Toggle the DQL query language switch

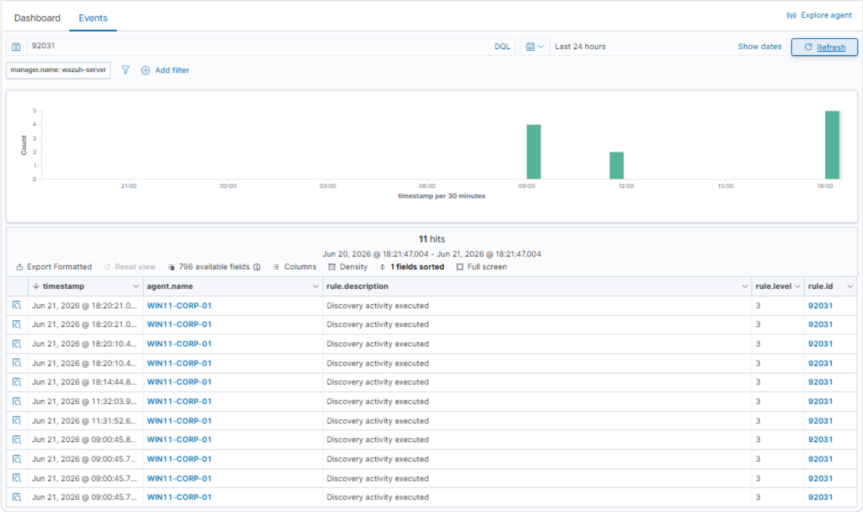[502, 47]
